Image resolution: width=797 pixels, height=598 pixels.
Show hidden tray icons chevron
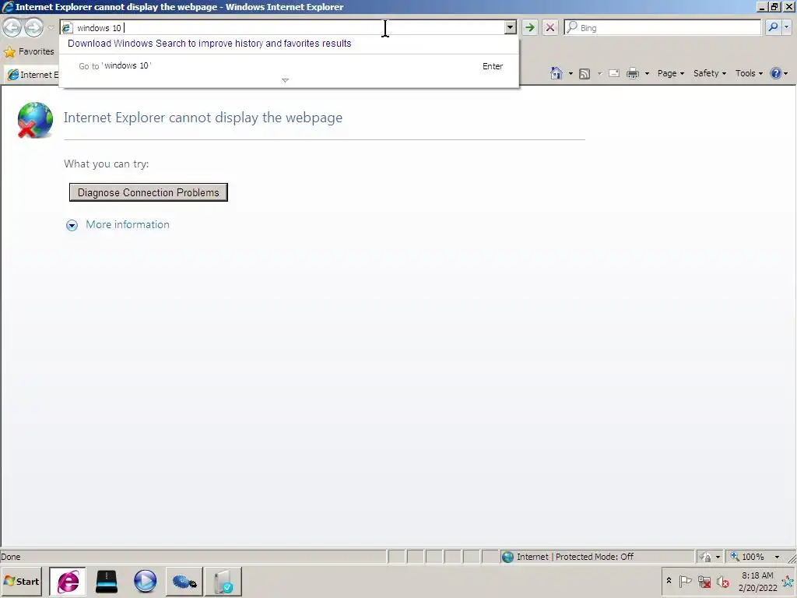[x=669, y=581]
